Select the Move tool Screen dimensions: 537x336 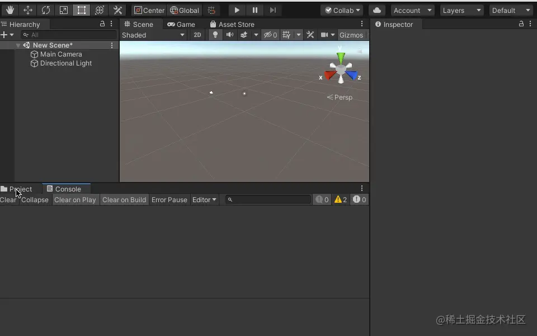tap(28, 10)
